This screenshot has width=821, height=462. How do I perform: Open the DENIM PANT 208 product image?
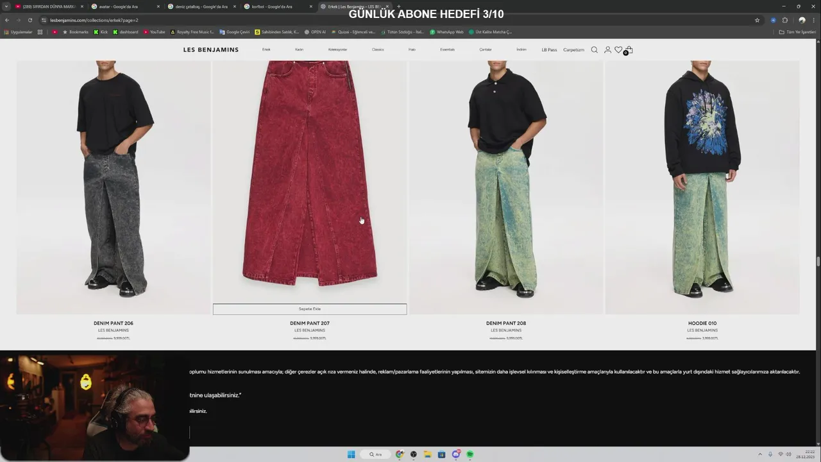click(506, 186)
